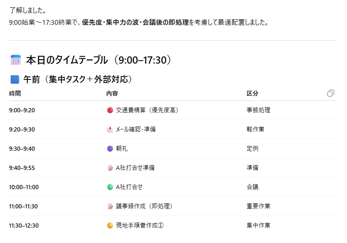Click the memo icon beside A社打合せ準備
The height and width of the screenshot is (243, 347).
(110, 168)
